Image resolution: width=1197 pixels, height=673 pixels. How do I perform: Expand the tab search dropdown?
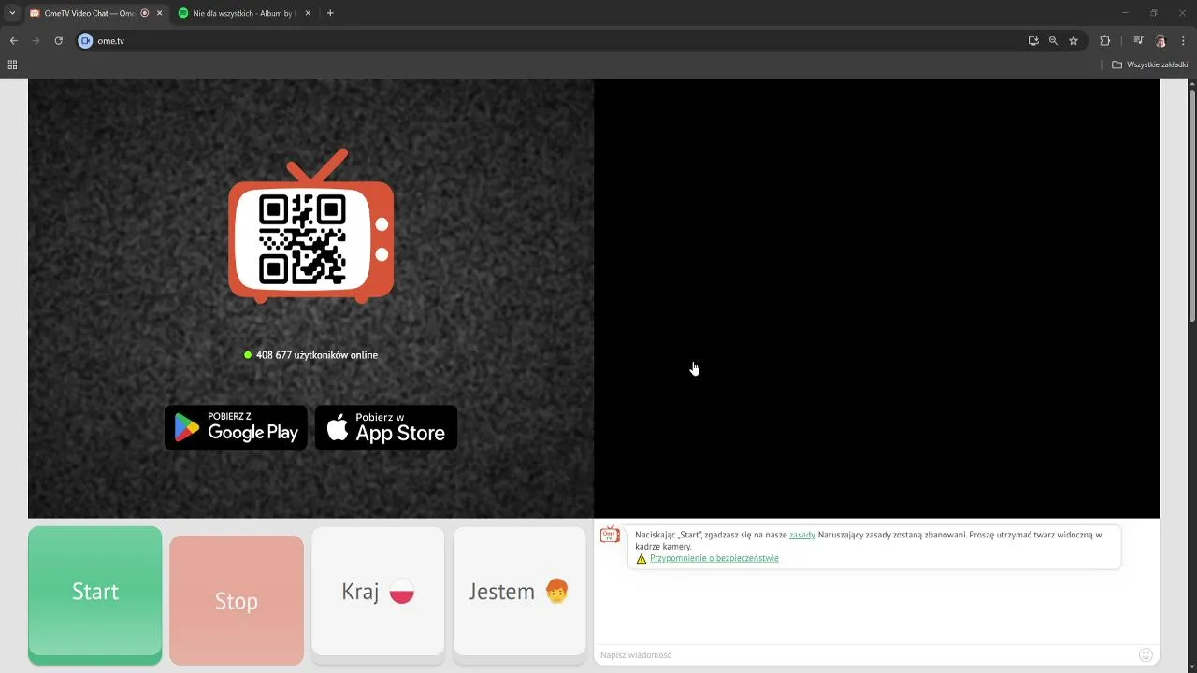12,13
